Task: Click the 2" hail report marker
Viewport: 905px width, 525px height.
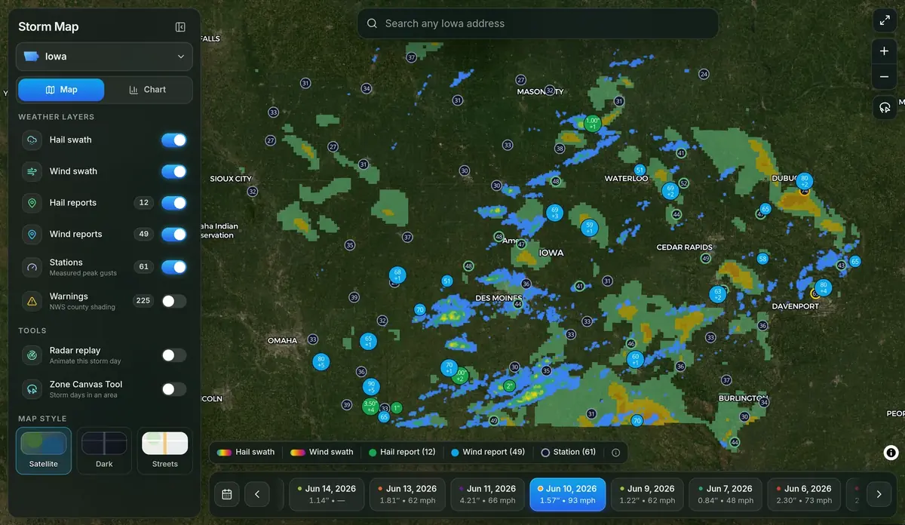Action: click(x=509, y=386)
